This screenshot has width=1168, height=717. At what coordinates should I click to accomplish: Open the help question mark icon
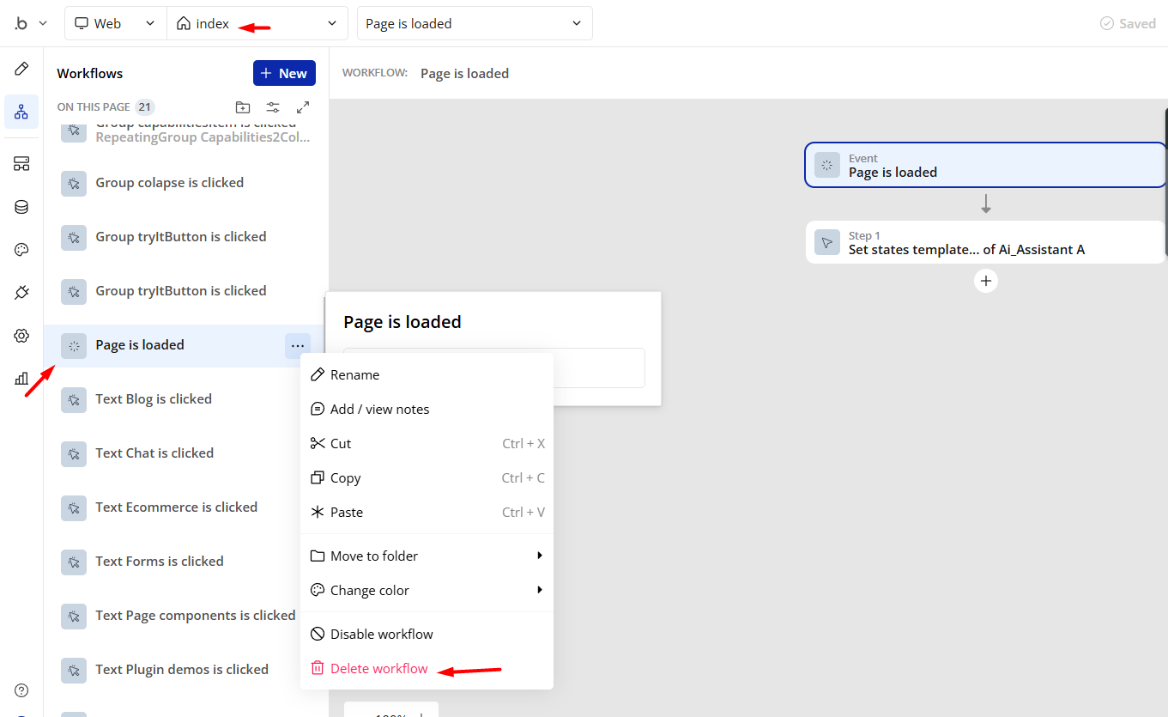(21, 690)
